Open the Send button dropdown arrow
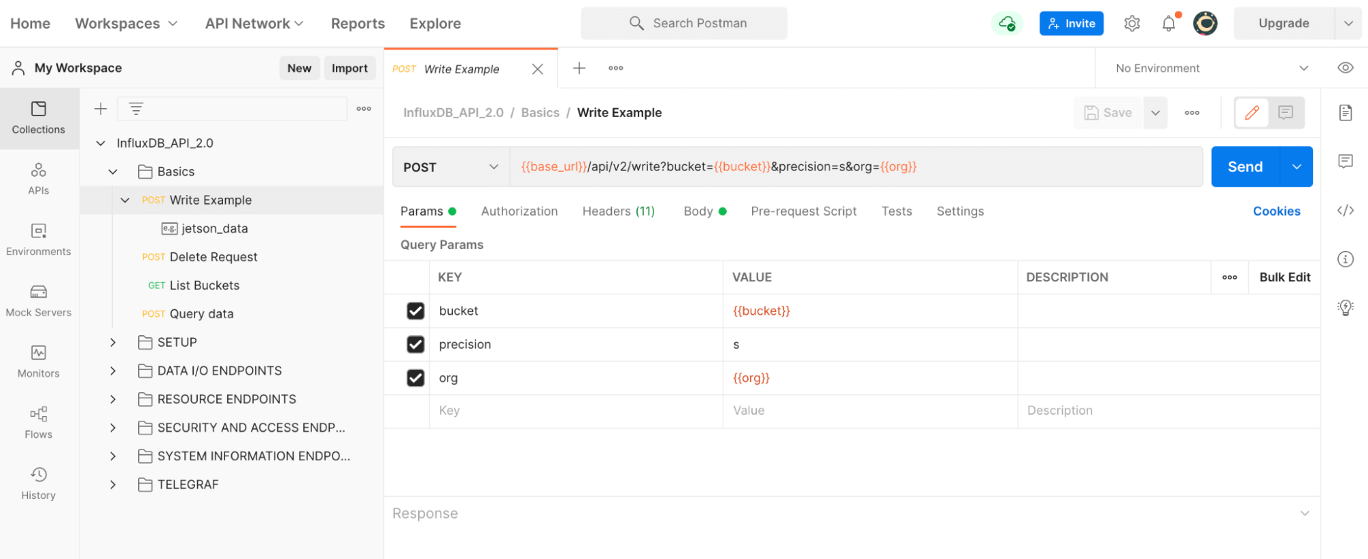The height and width of the screenshot is (559, 1368). (1296, 167)
